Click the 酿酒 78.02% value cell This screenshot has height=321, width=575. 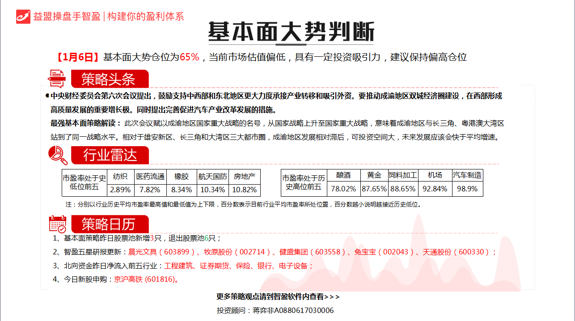(x=343, y=189)
